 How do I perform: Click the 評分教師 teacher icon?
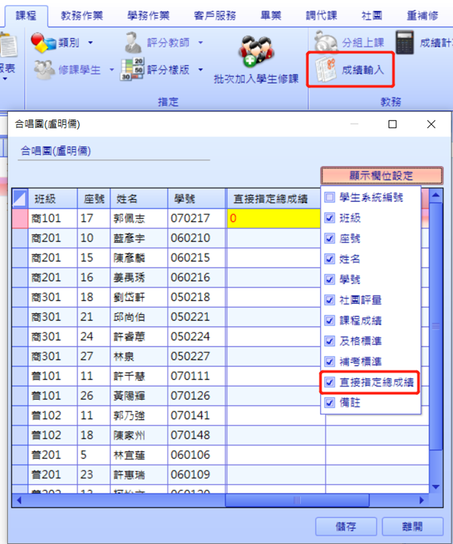pyautogui.click(x=133, y=43)
